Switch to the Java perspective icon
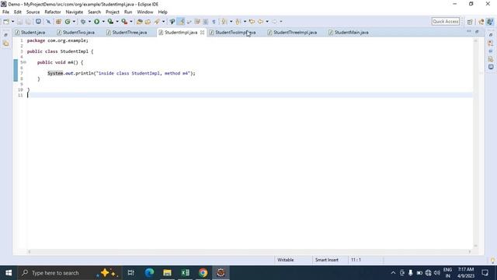The image size is (497, 280). (490, 22)
